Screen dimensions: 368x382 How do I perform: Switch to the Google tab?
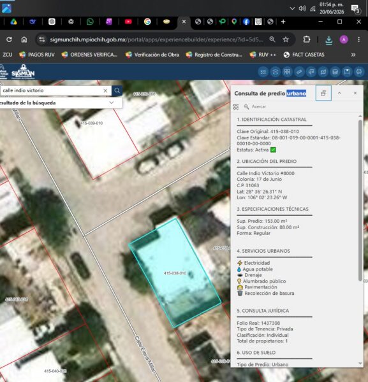[x=147, y=22]
